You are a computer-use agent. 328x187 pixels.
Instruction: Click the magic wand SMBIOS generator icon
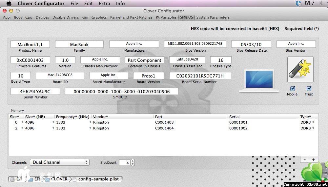(x=300, y=69)
